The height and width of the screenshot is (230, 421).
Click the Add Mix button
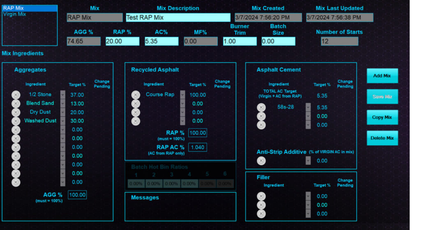[382, 76]
